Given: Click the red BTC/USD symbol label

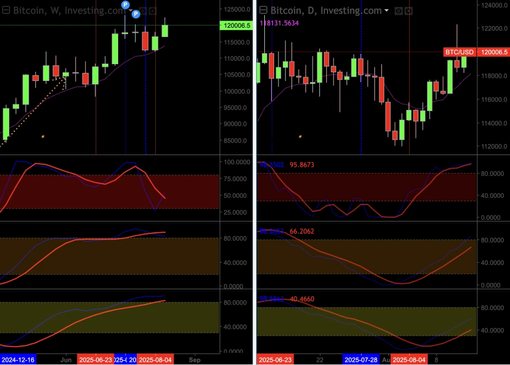Looking at the screenshot, I should 459,52.
